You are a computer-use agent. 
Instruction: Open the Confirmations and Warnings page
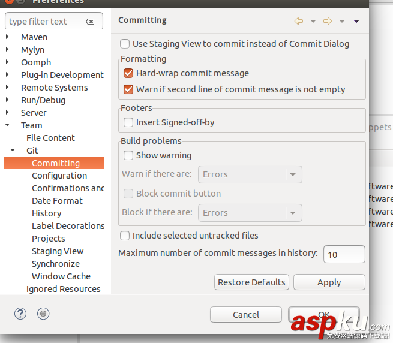(68, 188)
